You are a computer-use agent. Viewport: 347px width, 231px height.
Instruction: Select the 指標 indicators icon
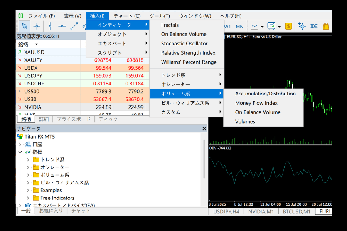click(x=28, y=152)
